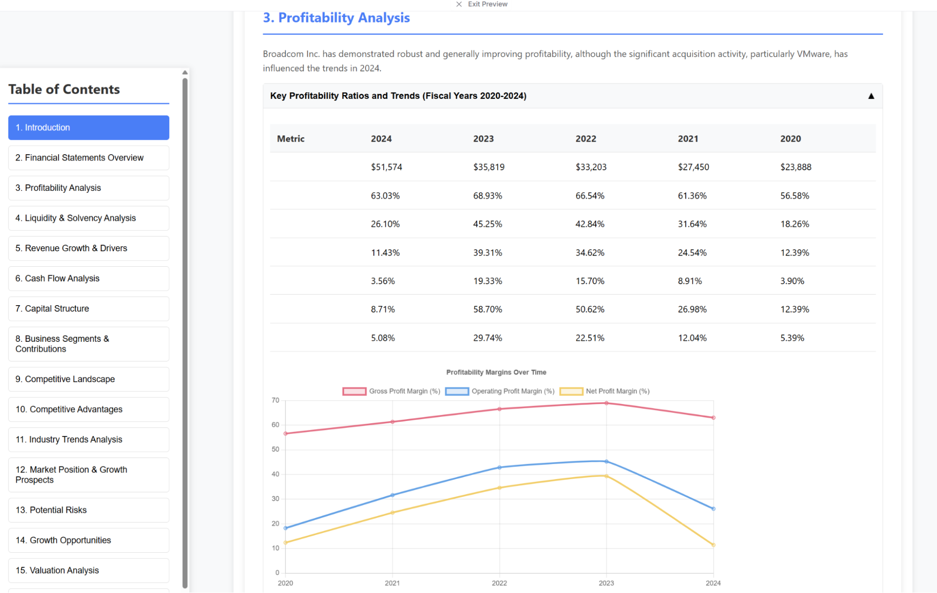Click the 2023 Gross Profit Margin data point
Image resolution: width=937 pixels, height=593 pixels.
tap(607, 403)
